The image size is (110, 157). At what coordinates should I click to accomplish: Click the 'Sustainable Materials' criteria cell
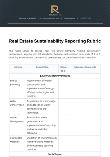[18, 143]
